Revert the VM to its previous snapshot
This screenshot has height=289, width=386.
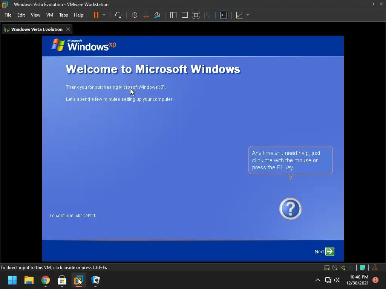pyautogui.click(x=146, y=15)
